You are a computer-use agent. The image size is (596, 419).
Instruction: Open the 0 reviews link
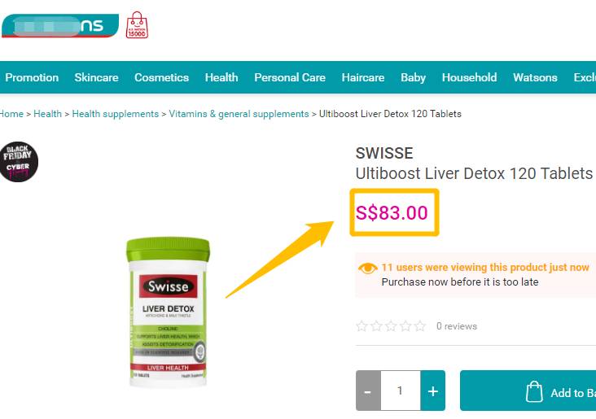click(x=457, y=326)
